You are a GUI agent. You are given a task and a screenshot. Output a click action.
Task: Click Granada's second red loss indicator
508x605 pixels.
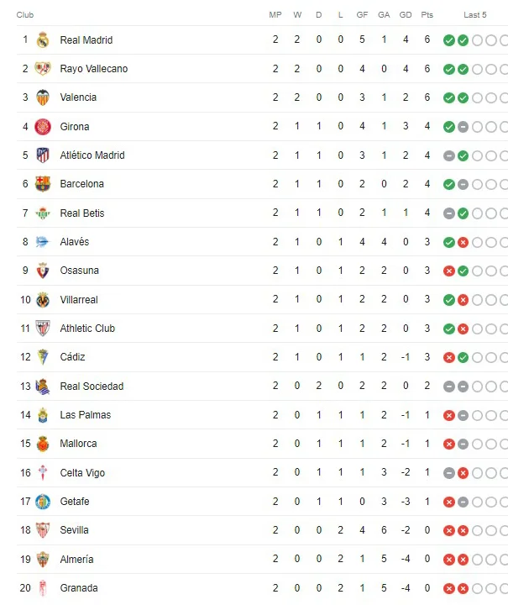coord(463,588)
